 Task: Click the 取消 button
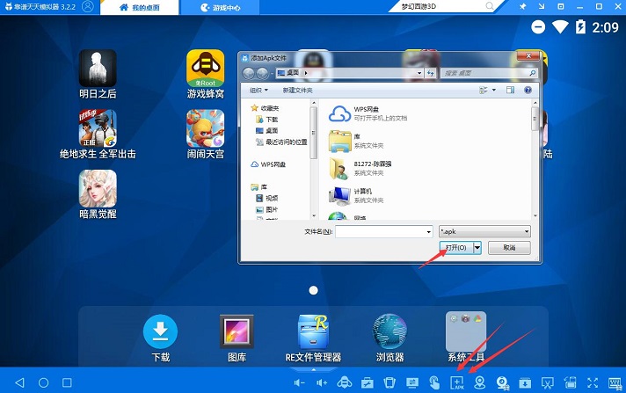click(509, 248)
